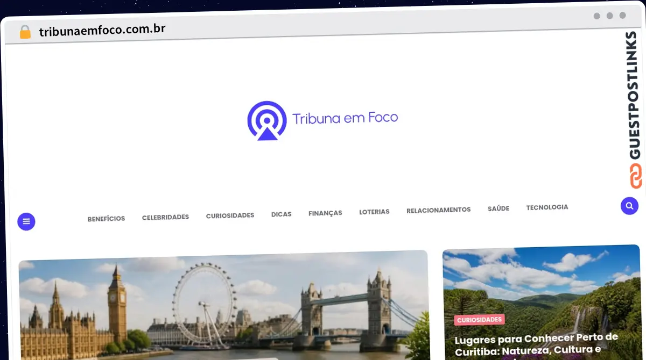This screenshot has width=646, height=360.
Task: Go to the Dicas section
Action: pyautogui.click(x=281, y=214)
